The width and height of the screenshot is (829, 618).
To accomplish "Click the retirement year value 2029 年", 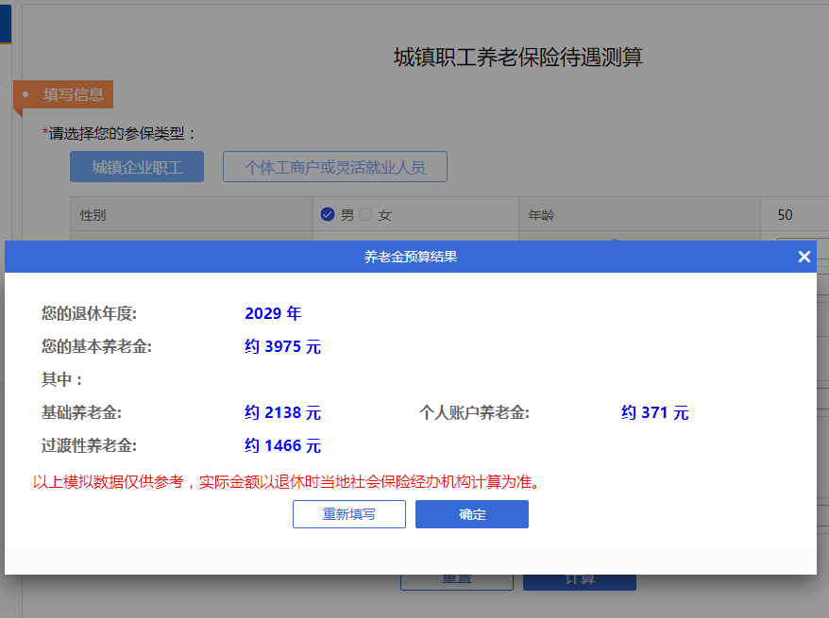I will (273, 314).
